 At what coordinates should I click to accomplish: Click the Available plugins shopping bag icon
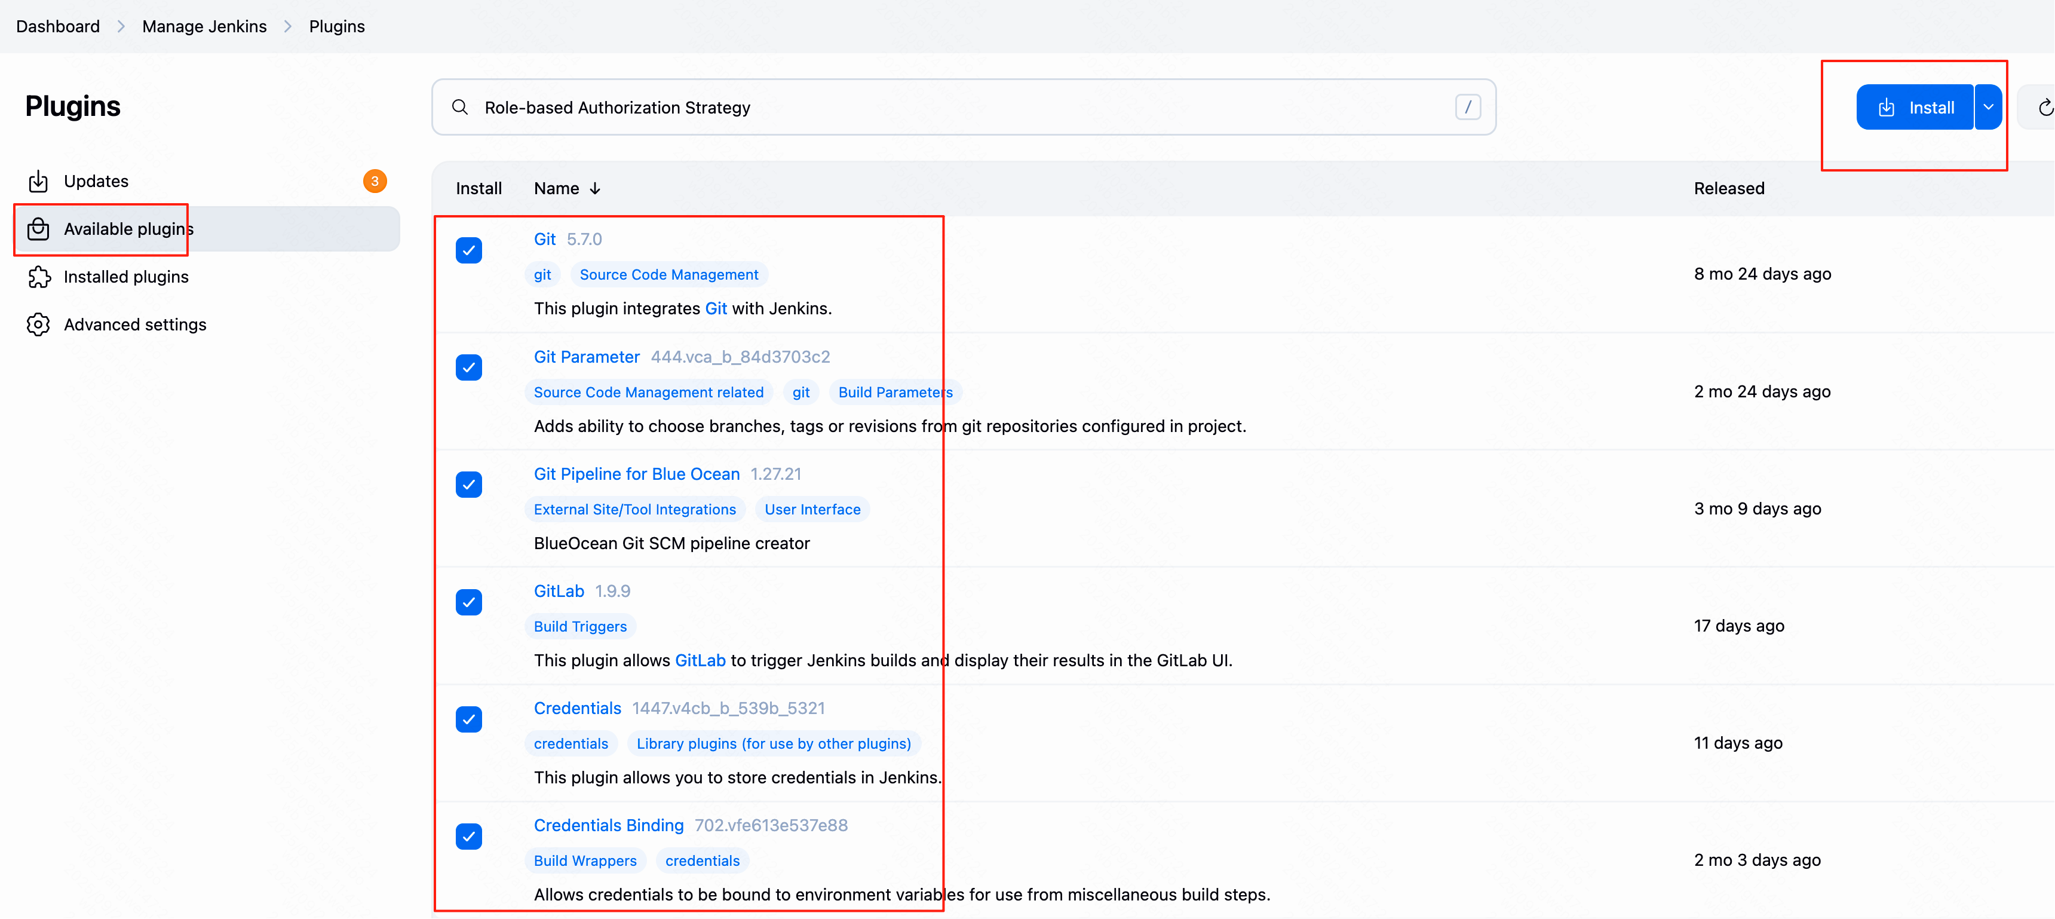click(x=38, y=229)
